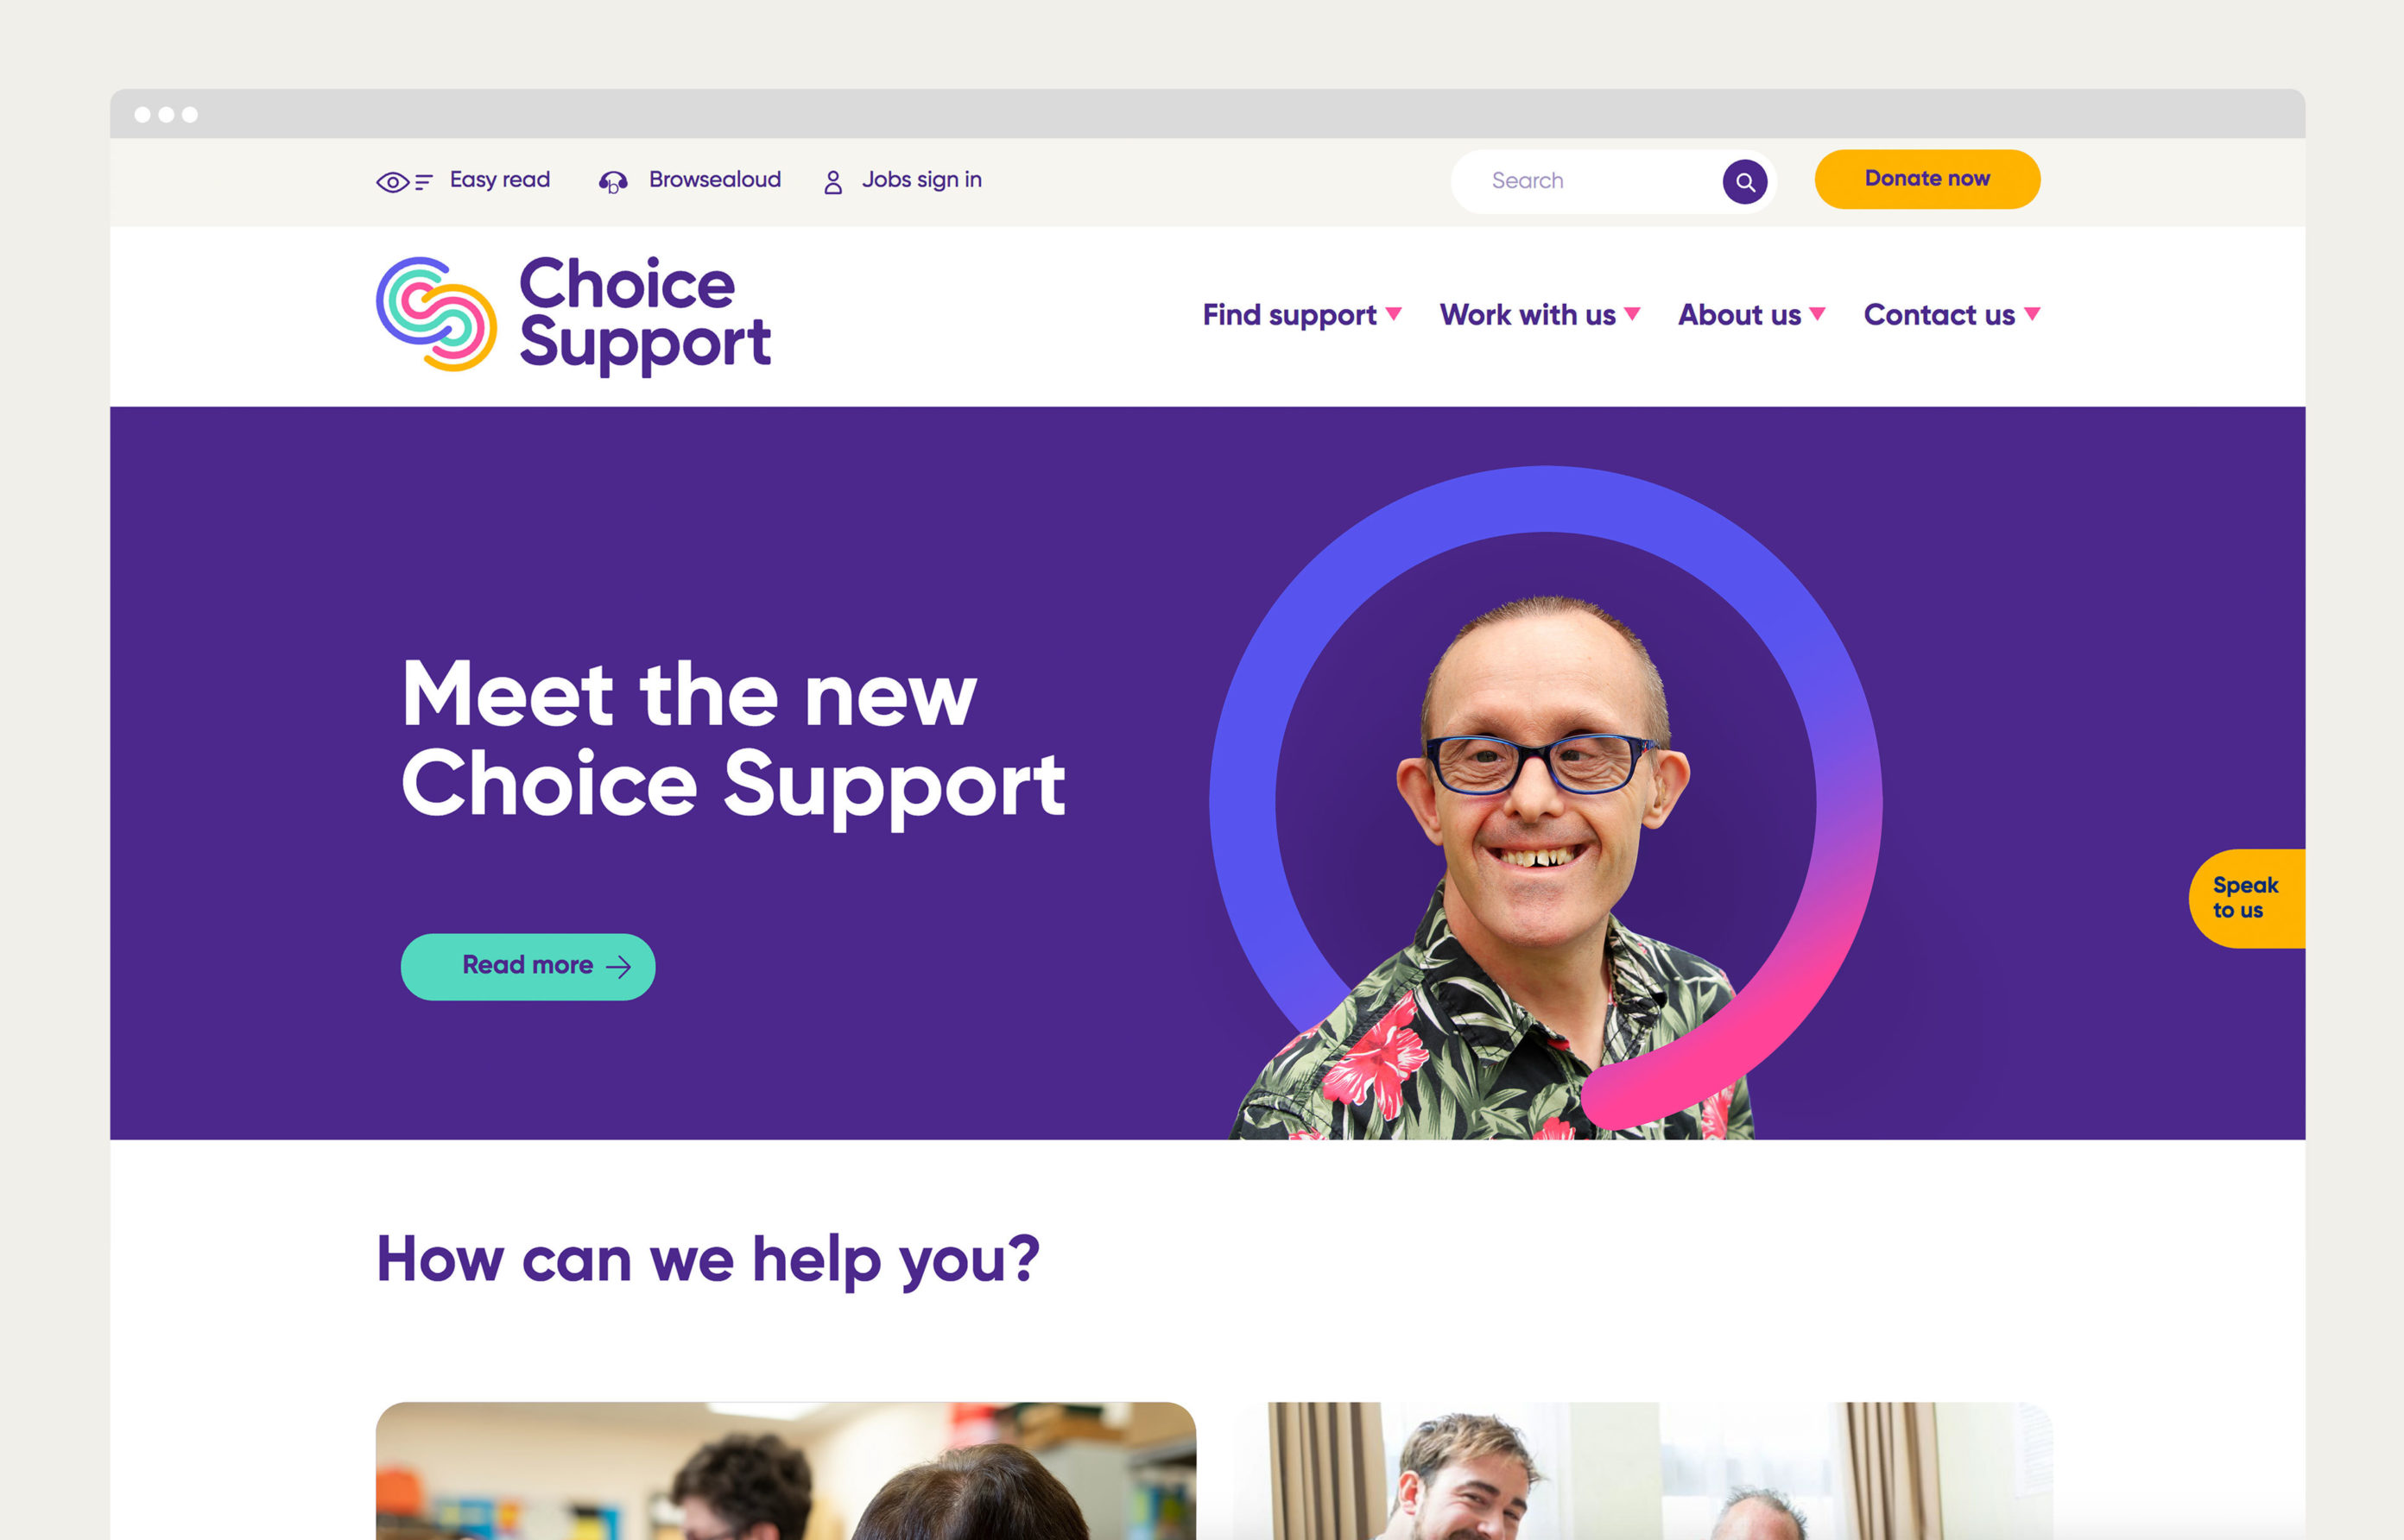Open the About us menu item
This screenshot has height=1540, width=2404.
(1739, 315)
